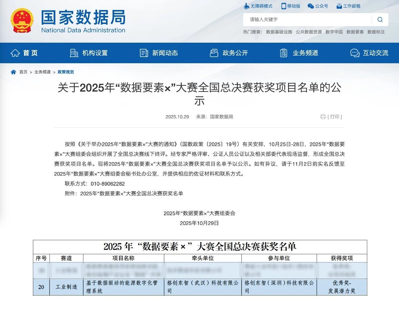Image resolution: width=399 pixels, height=309 pixels.
Task: Click hot search term 数字中国
Action: tap(334, 32)
